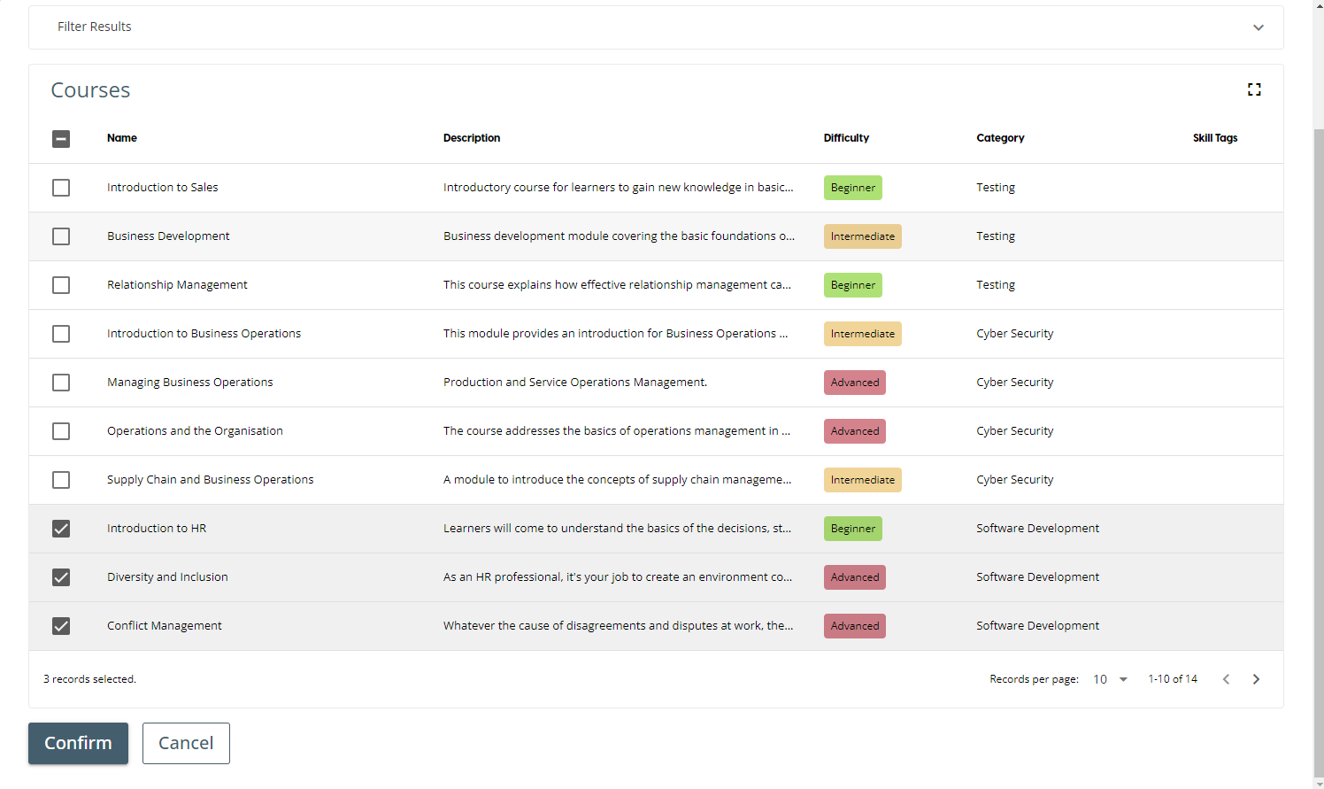The height and width of the screenshot is (789, 1324).
Task: Expand the Filter Results panel
Action: pos(1258,27)
